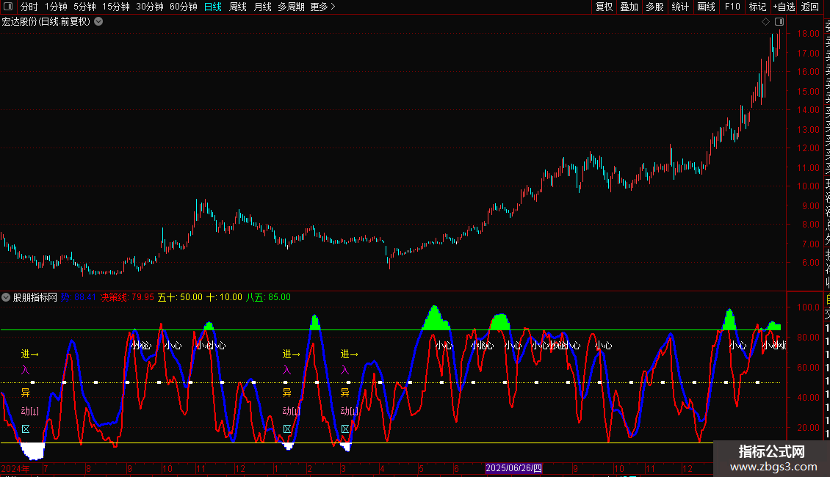Open the 股朋指标网 indicator dropdown arrow
Screen dimensions: 830x477
pos(7,297)
